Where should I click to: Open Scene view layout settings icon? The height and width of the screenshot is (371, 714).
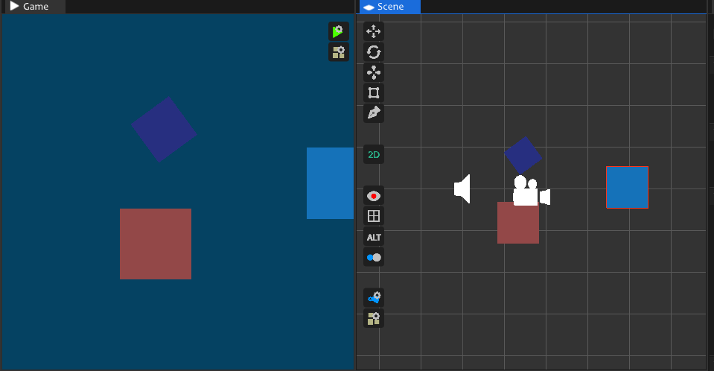coord(374,318)
